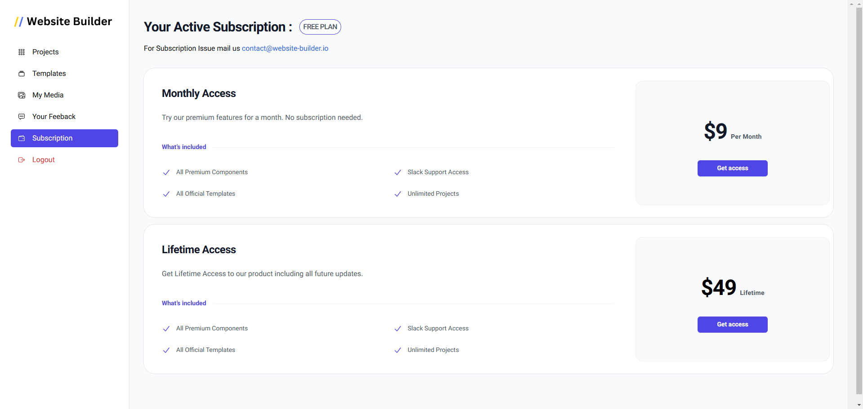This screenshot has height=409, width=863.
Task: Click the scrollbar down arrow
Action: tap(859, 405)
